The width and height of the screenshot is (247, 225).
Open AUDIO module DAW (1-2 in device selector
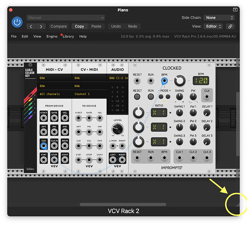(118, 78)
